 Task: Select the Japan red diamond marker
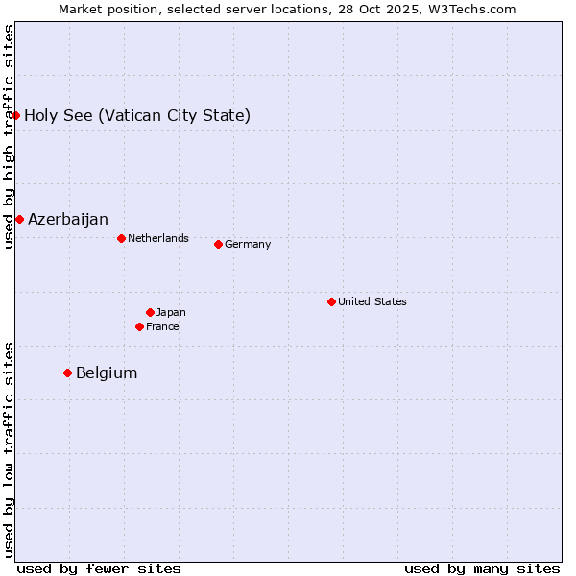pos(150,312)
